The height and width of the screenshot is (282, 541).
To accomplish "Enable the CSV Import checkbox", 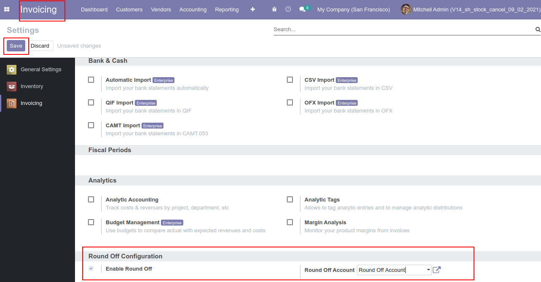I will pos(290,80).
